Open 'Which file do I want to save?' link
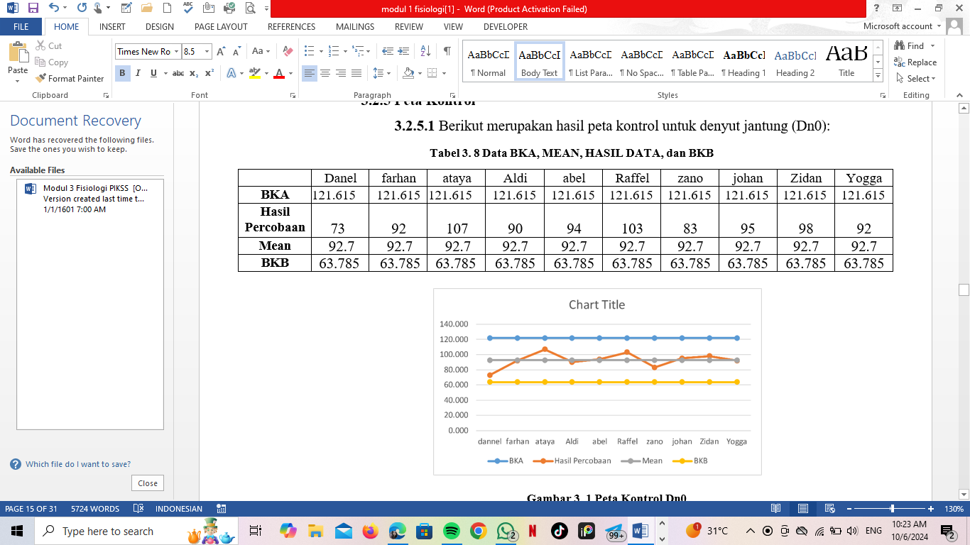 click(x=78, y=464)
